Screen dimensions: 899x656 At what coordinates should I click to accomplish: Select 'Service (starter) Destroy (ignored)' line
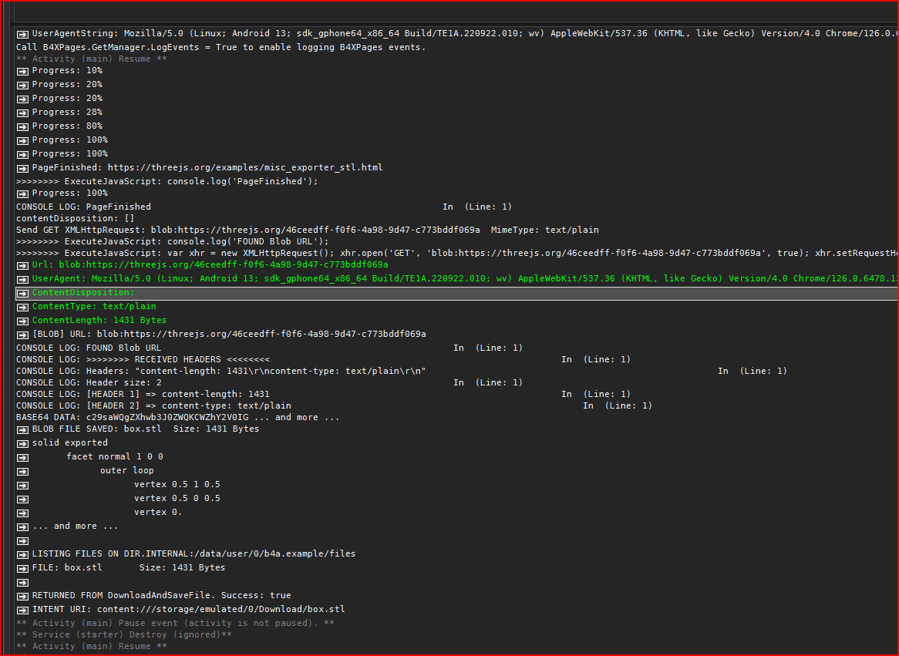click(x=124, y=634)
